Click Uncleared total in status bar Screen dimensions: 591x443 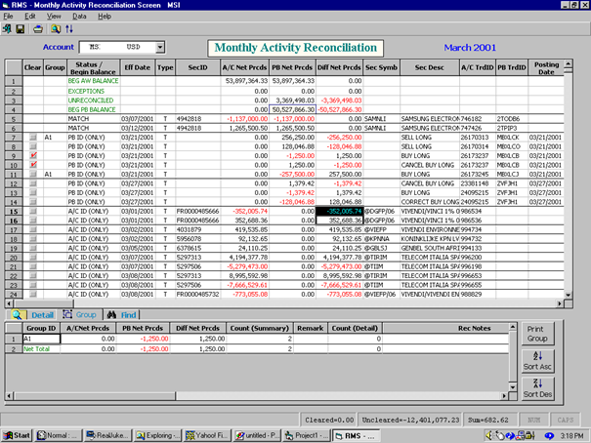coord(410,420)
